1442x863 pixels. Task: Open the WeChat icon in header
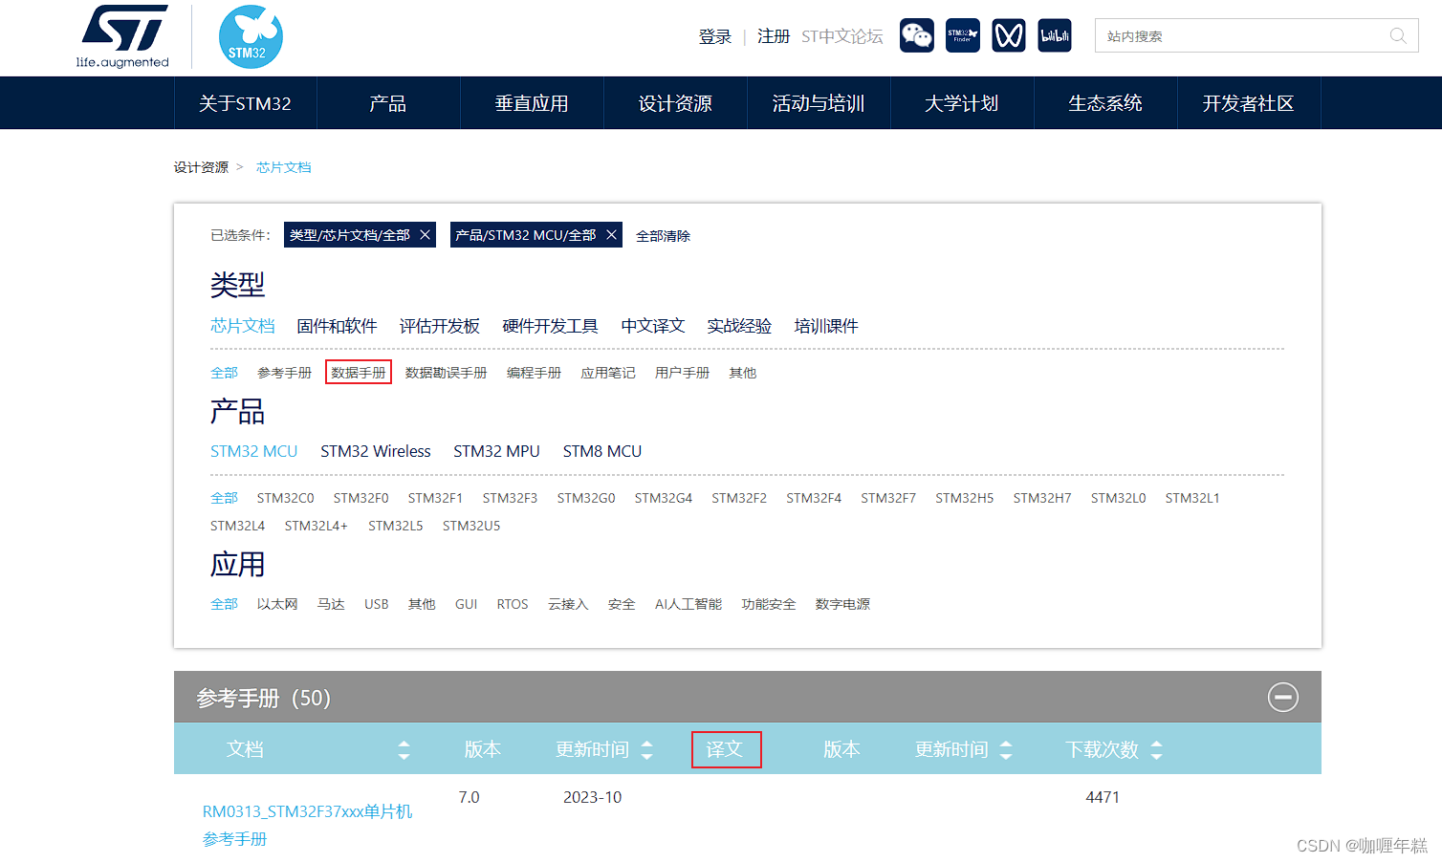pos(917,36)
